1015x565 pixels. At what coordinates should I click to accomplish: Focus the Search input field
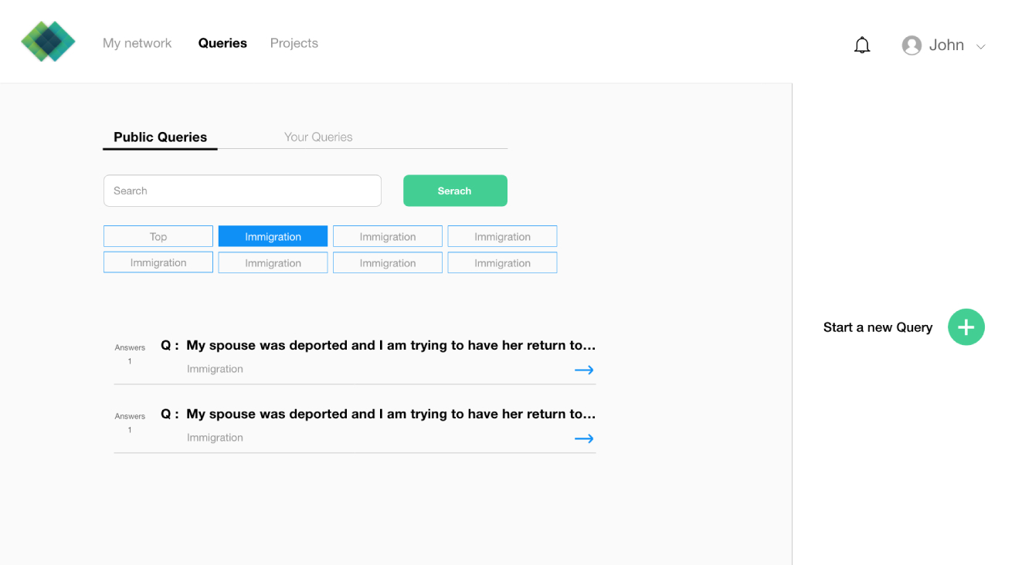243,191
